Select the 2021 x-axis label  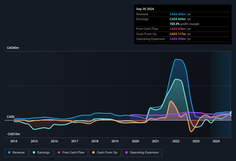156,141
